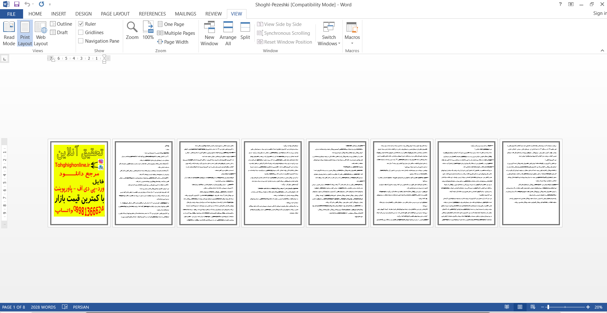This screenshot has width=607, height=313.
Task: Click the vertical ruler
Action: point(4,183)
